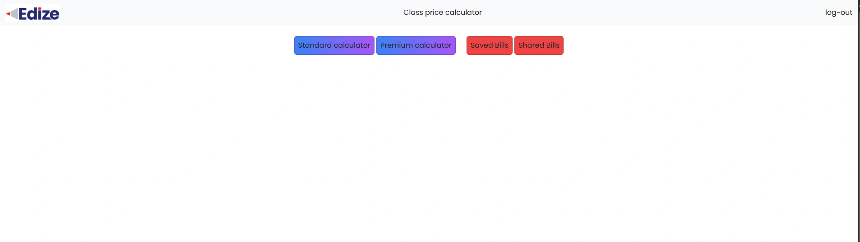Click the header text Class price calculator

pyautogui.click(x=442, y=13)
